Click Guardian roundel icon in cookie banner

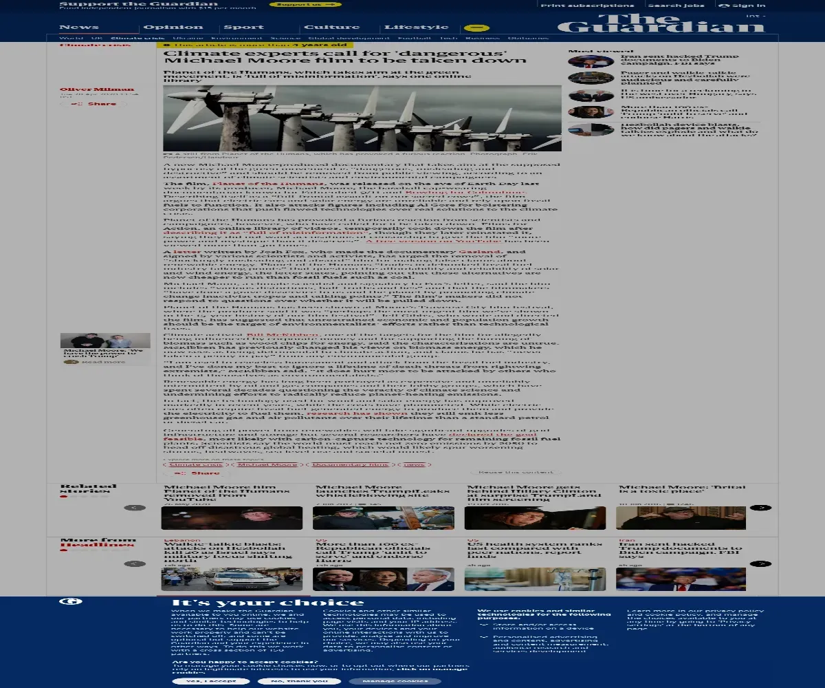tap(71, 601)
